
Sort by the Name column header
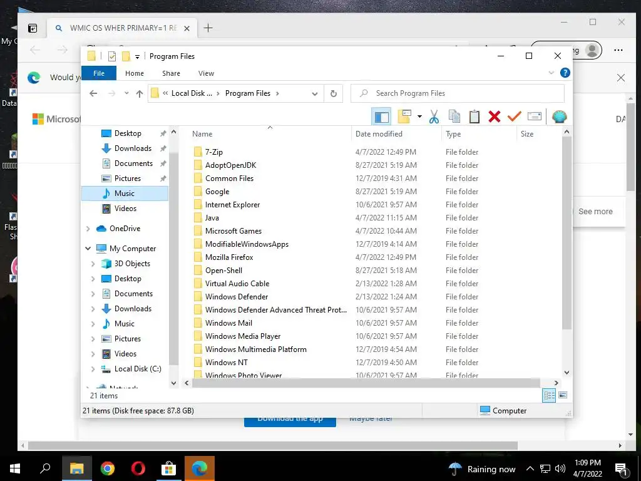click(x=270, y=134)
